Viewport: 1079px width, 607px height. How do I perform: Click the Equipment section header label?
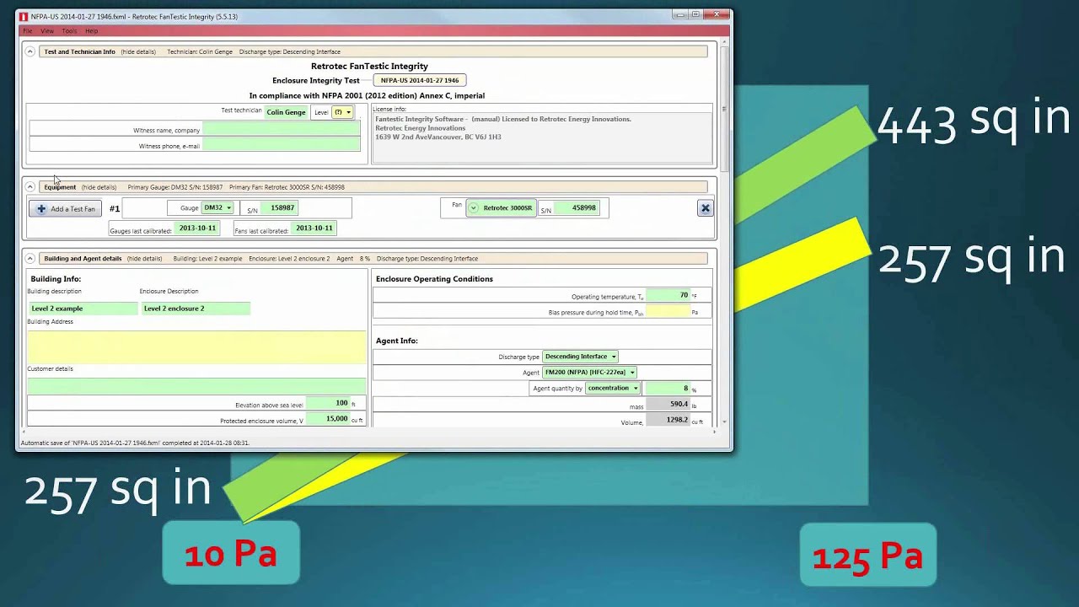[x=60, y=187]
